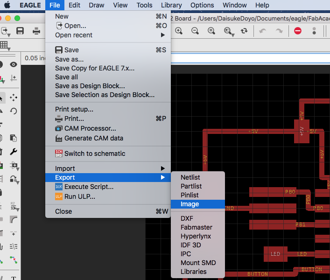Select the Mark origin tool
This screenshot has height=280, width=330.
pos(14,78)
